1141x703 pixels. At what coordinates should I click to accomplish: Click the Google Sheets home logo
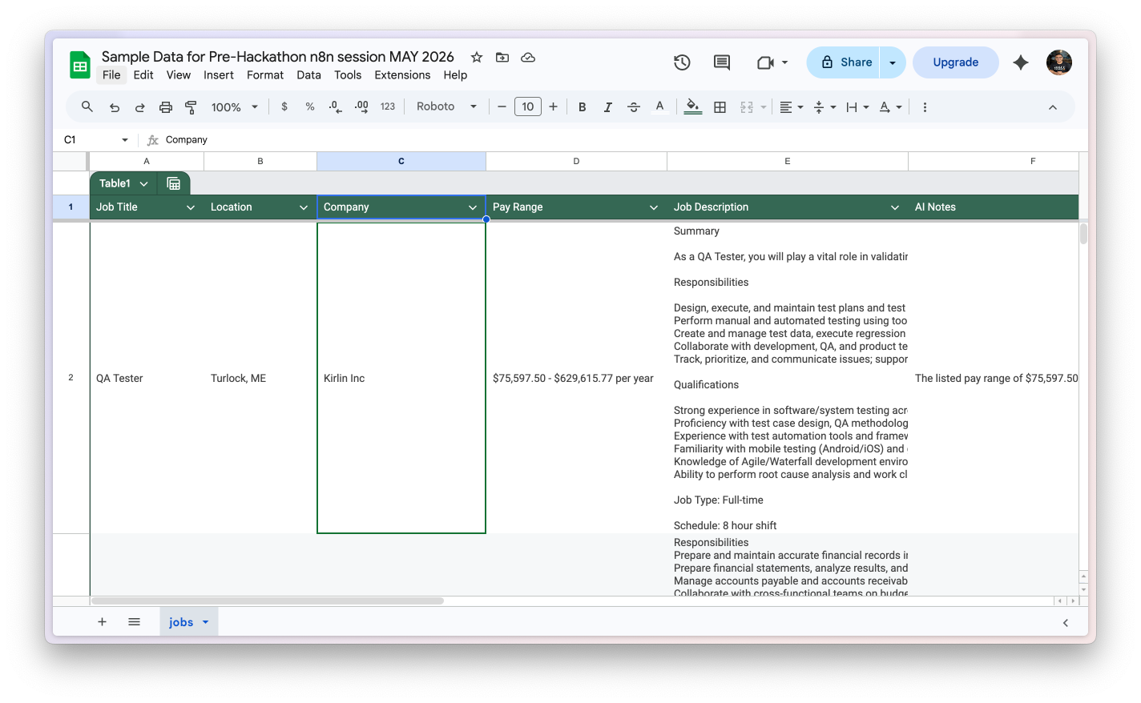pyautogui.click(x=80, y=65)
